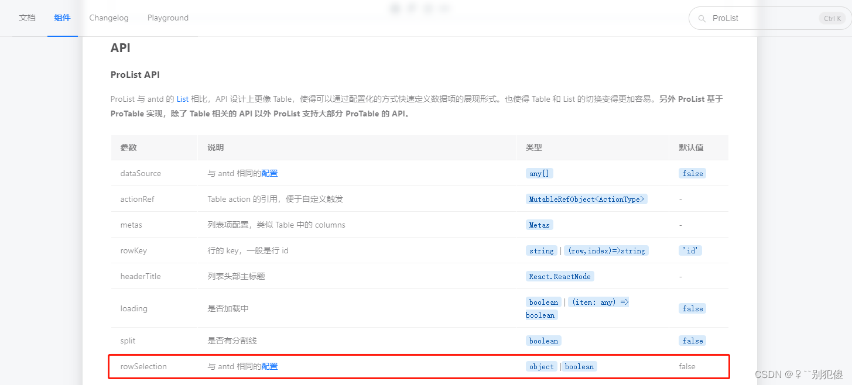Switch to the 组件 tab
The image size is (852, 385).
coord(62,18)
